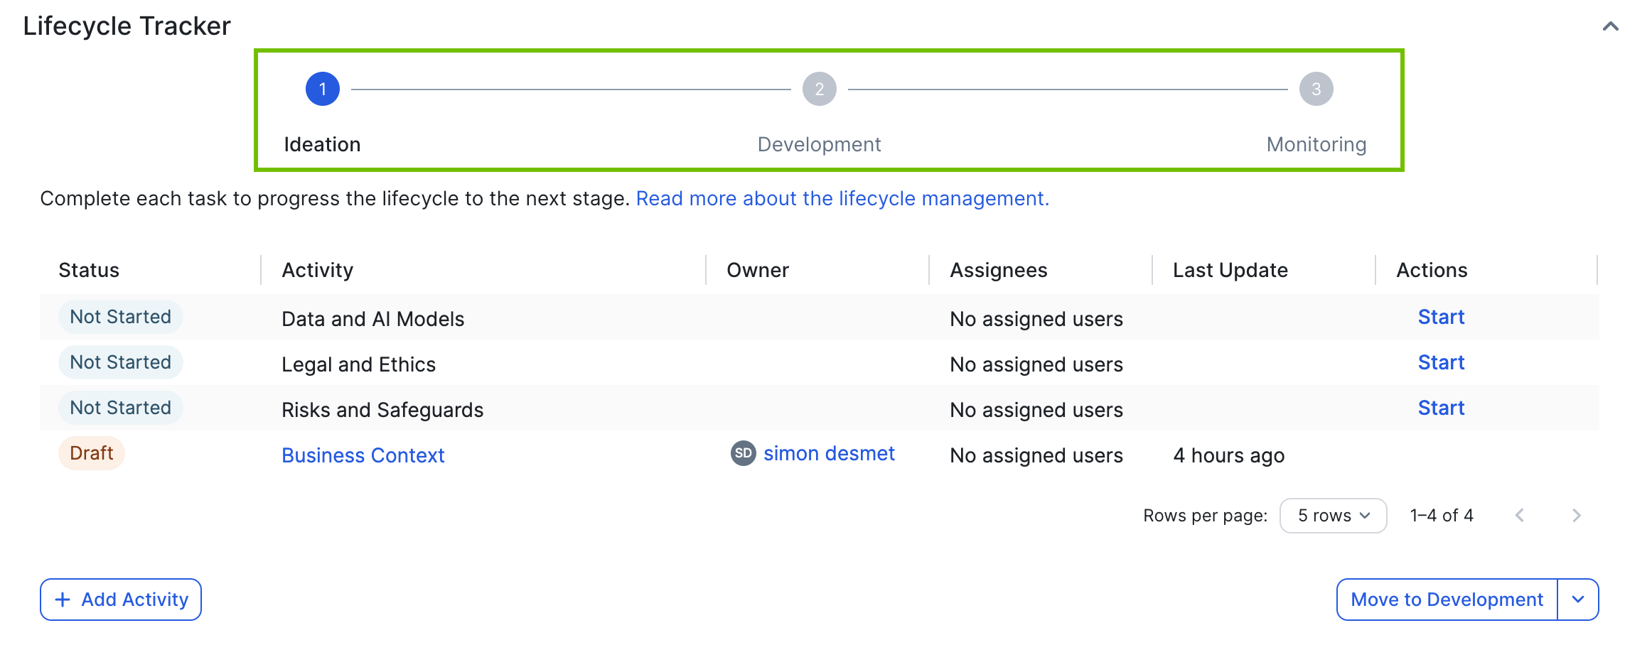The width and height of the screenshot is (1652, 645).
Task: Go to the previous page arrow
Action: click(1519, 516)
